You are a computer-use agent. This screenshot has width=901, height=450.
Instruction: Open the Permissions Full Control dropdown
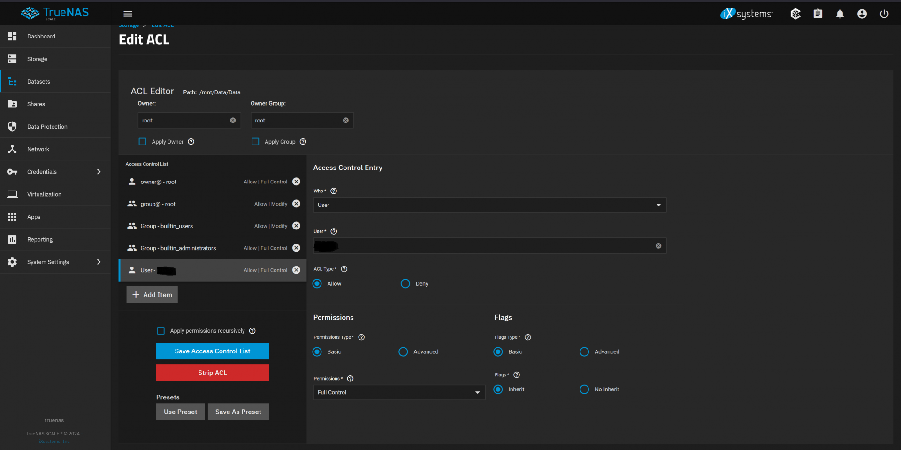[x=399, y=392]
